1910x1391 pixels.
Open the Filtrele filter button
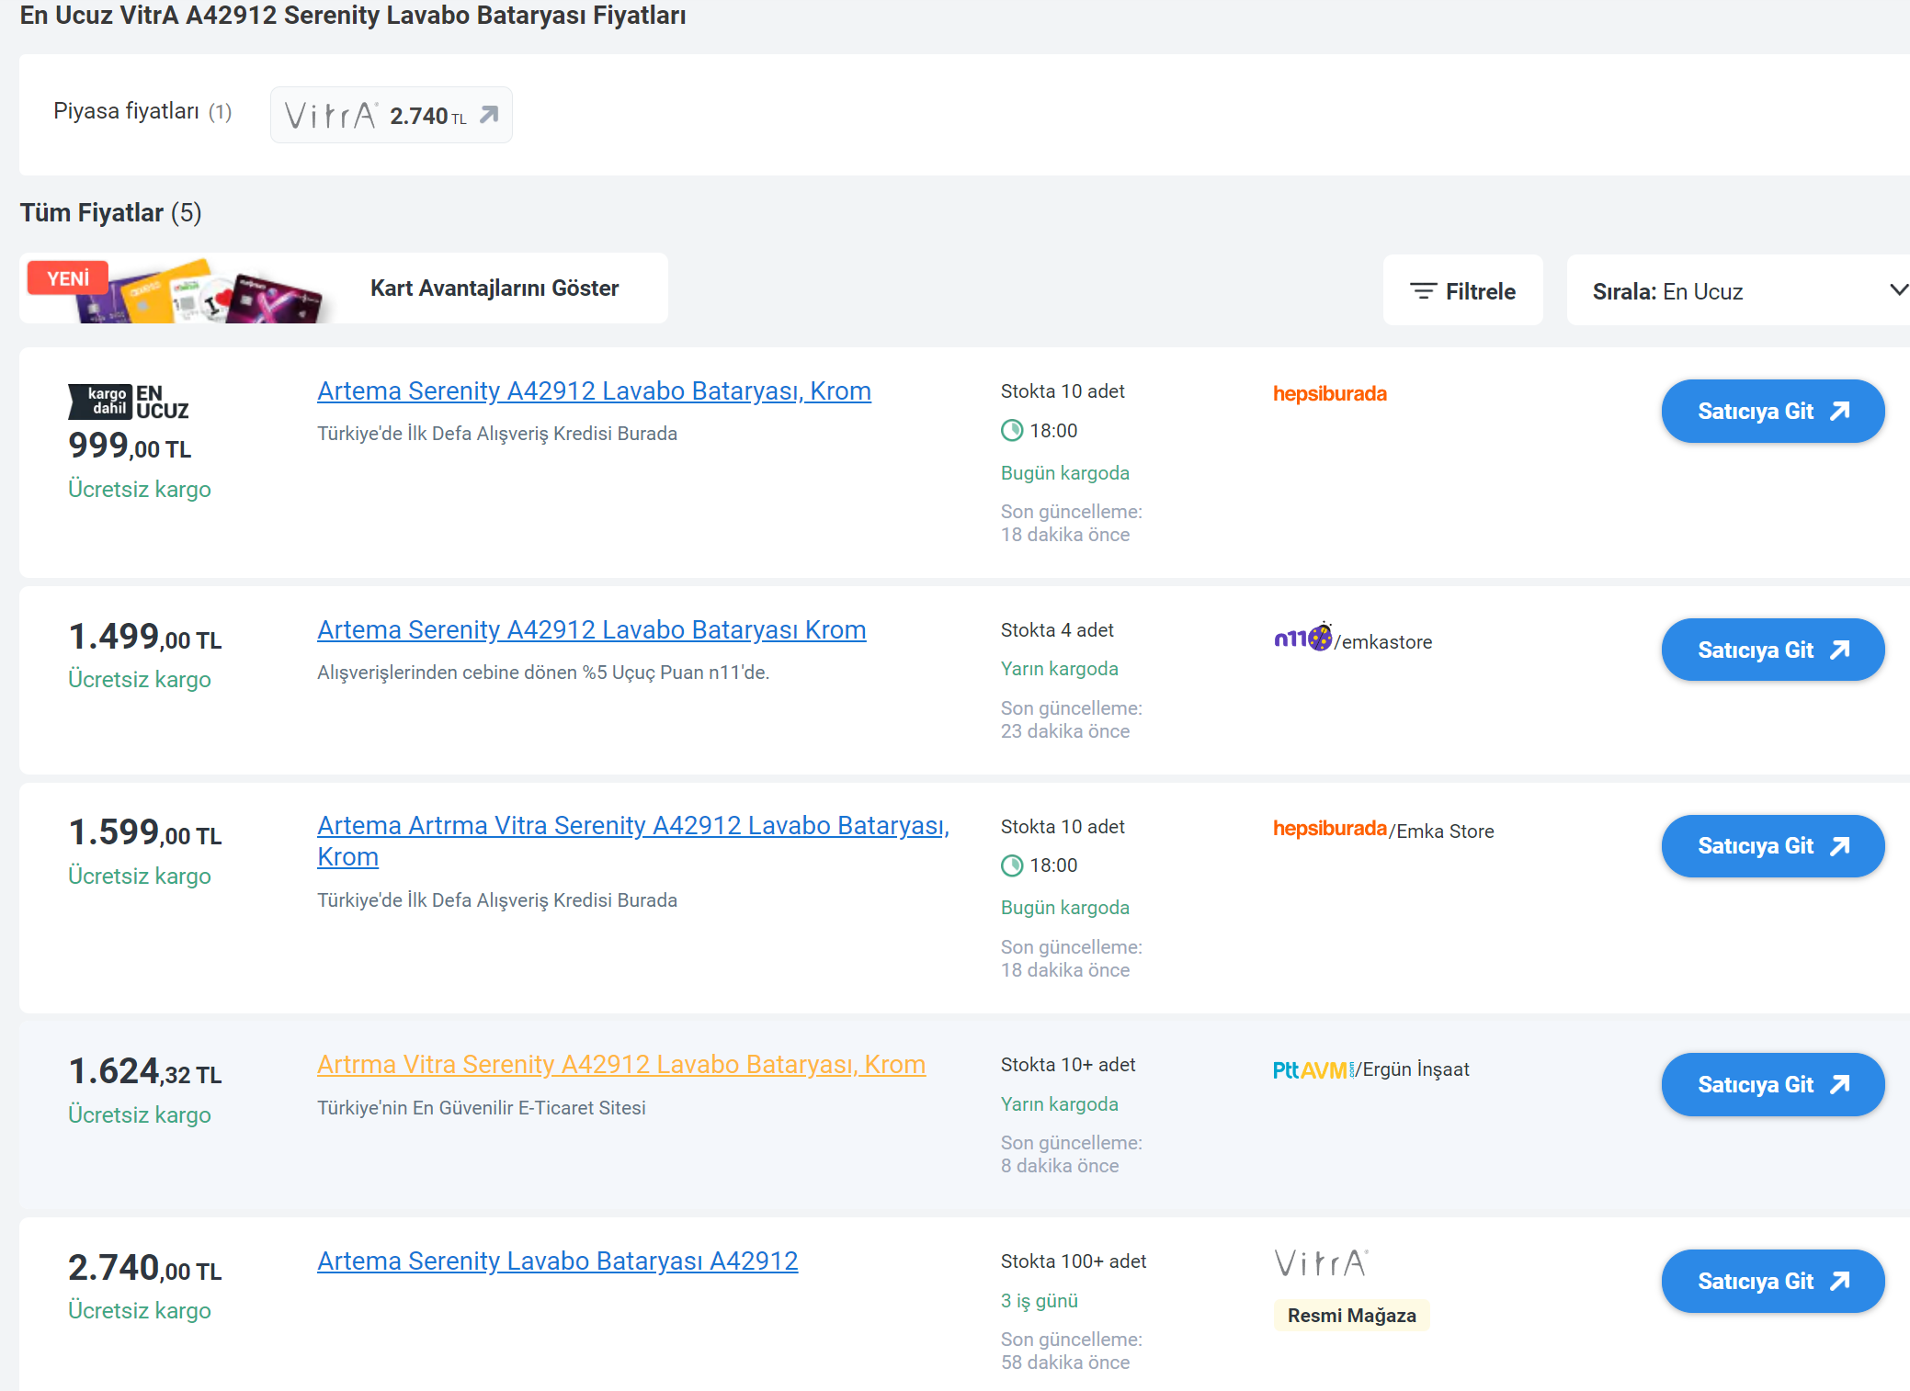[1462, 291]
